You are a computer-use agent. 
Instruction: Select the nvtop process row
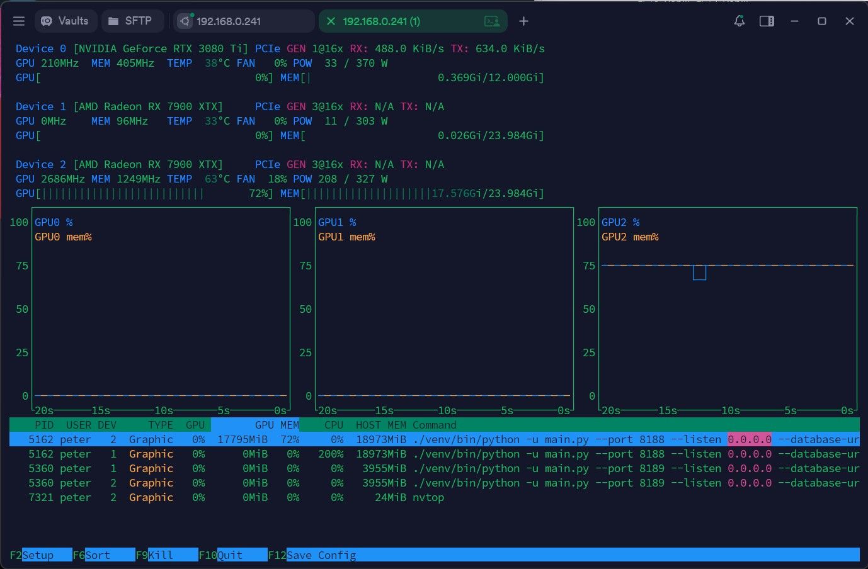click(x=435, y=497)
